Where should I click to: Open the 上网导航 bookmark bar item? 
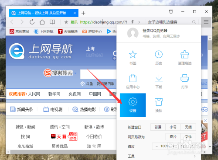(x=44, y=31)
